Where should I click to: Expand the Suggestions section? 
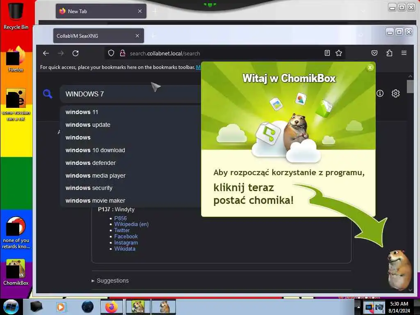click(x=110, y=281)
